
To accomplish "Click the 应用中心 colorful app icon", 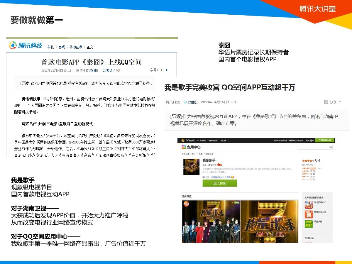I will [184, 147].
